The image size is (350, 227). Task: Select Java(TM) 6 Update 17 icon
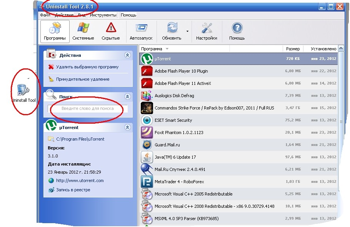point(147,157)
